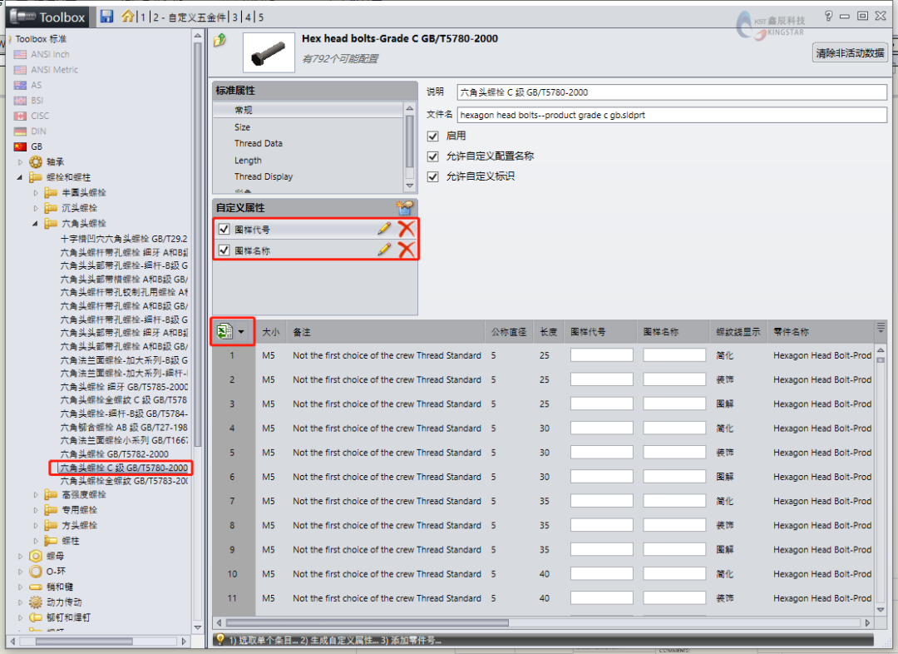The height and width of the screenshot is (654, 898).
Task: Click the up-level folder arrow icon
Action: pyautogui.click(x=220, y=40)
